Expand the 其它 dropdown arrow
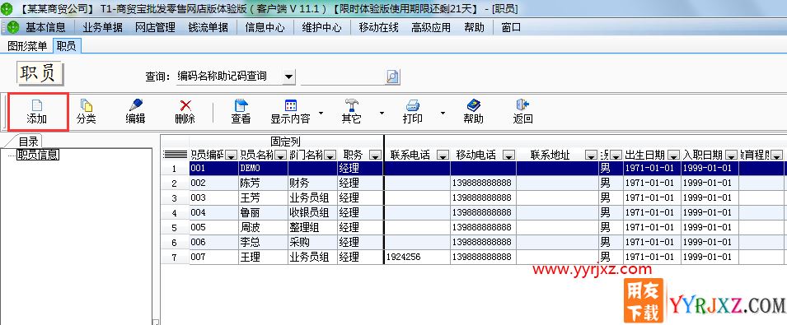This screenshot has width=787, height=325. (382, 113)
